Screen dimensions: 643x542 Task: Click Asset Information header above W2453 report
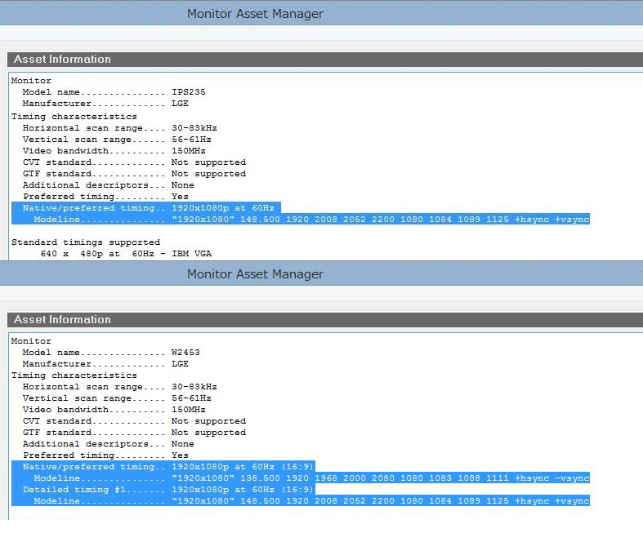pyautogui.click(x=62, y=319)
